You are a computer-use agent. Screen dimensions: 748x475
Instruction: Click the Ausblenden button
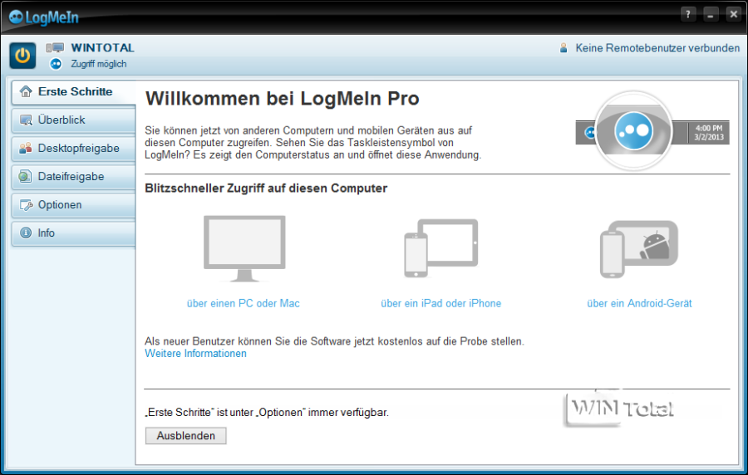(186, 435)
